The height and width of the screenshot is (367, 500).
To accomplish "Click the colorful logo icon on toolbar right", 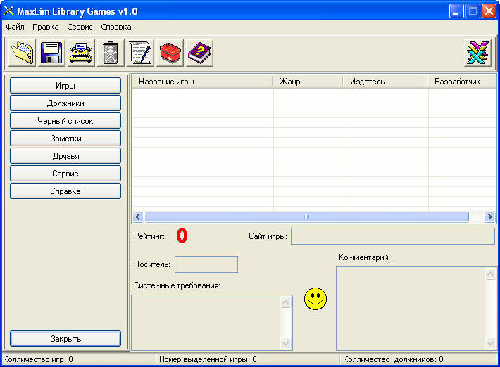I will pos(477,53).
